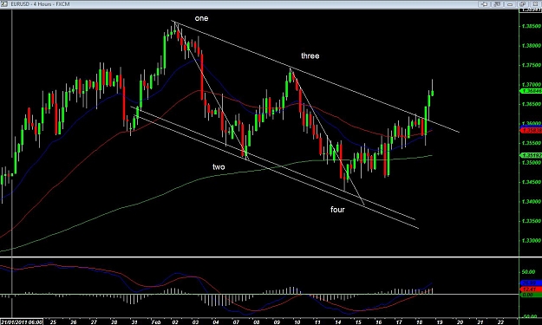
Task: Click the chart window icon beside EURUSD title
Action: click(4, 4)
